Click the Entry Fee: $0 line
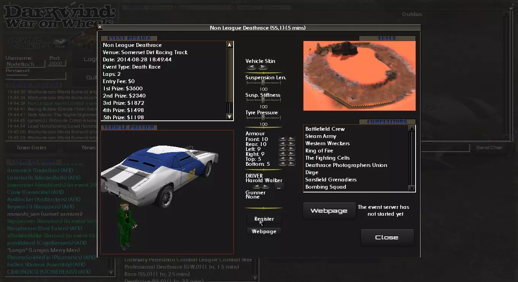 point(119,81)
